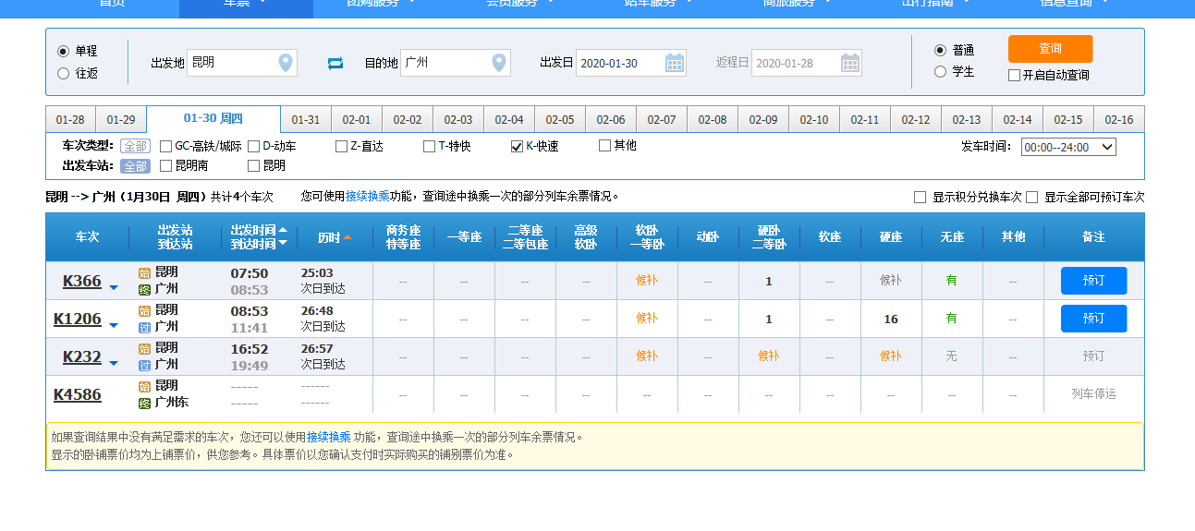Screen dimensions: 1195x531
Task: Choose 学生 passenger type
Action: click(x=940, y=71)
